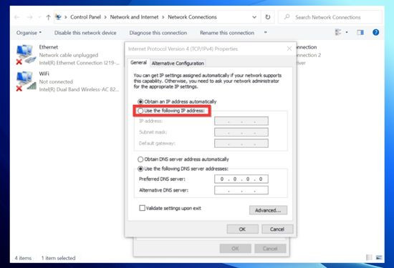Go forward using the forward arrow
The width and height of the screenshot is (394, 268).
(29, 17)
